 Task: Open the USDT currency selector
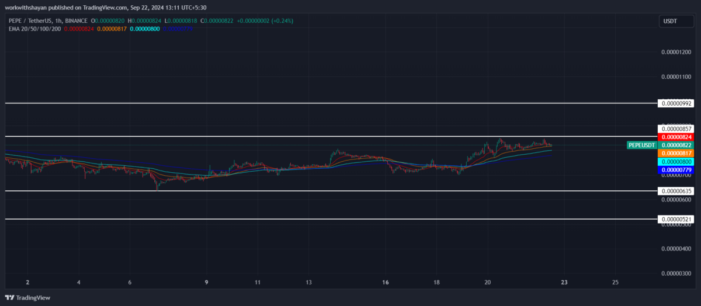(669, 22)
